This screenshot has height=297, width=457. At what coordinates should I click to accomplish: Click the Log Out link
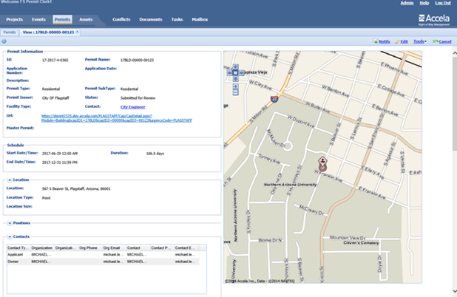click(442, 3)
